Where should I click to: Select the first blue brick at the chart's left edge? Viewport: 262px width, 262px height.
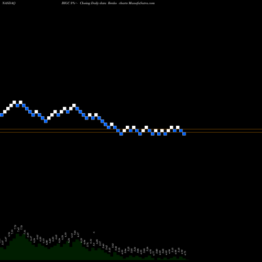point(2,115)
